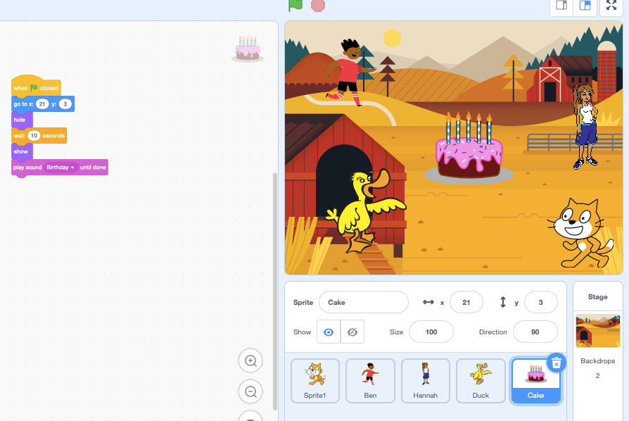This screenshot has width=629, height=421.
Task: Click the sprite Size field
Action: click(431, 332)
